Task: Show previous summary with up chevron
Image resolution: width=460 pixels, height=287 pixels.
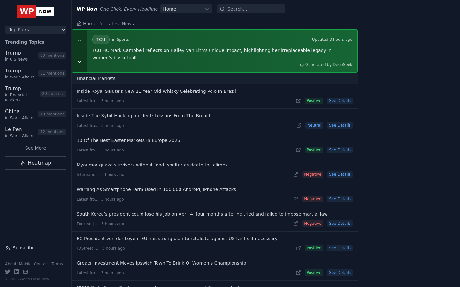Action: pos(80,40)
